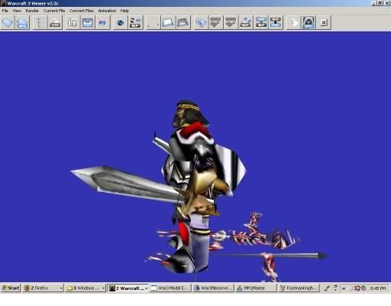This screenshot has height=306, width=391.
Task: Click the swap-arrows BLP toolbar icon
Action: click(135, 22)
